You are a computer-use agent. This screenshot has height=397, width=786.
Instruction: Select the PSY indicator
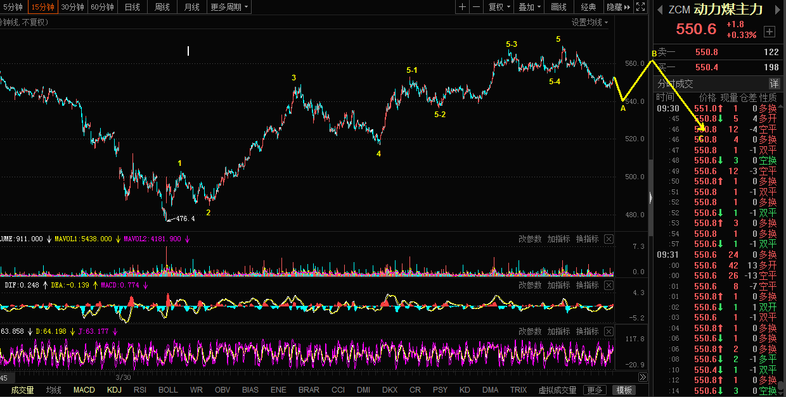440,390
